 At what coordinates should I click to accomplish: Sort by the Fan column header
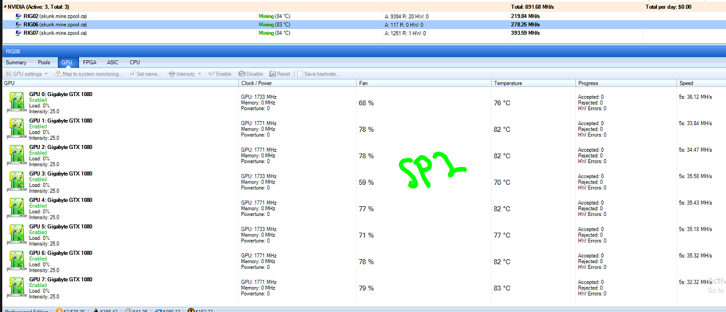click(x=424, y=83)
